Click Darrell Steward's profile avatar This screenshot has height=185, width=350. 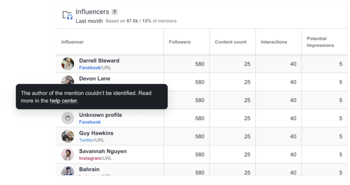[x=67, y=64]
